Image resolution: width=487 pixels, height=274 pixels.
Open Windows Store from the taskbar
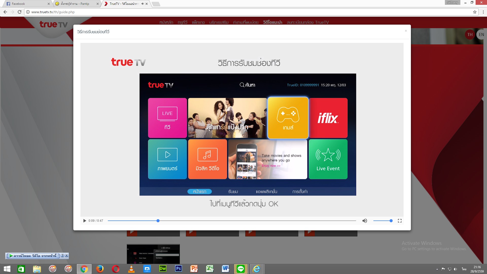(x=21, y=269)
